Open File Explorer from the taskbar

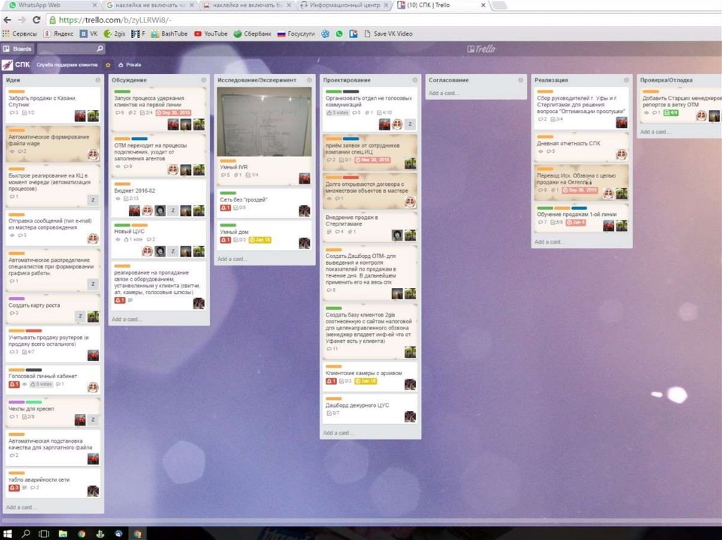62,533
